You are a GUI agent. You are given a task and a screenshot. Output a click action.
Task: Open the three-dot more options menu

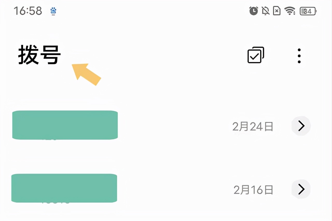coord(299,56)
